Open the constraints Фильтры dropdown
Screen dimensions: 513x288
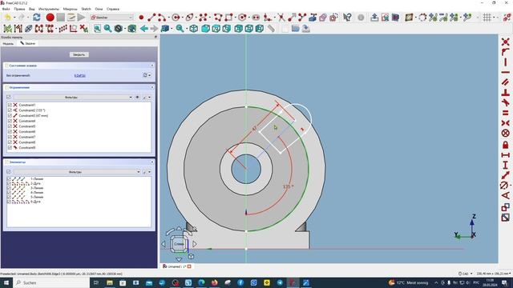tap(73, 98)
